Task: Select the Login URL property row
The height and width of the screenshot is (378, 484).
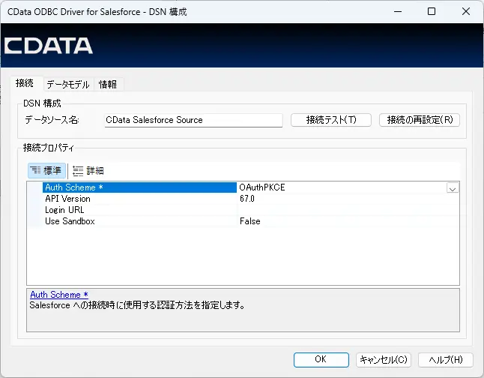Action: click(x=139, y=210)
